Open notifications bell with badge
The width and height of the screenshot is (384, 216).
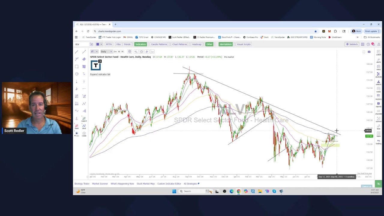click(x=373, y=44)
